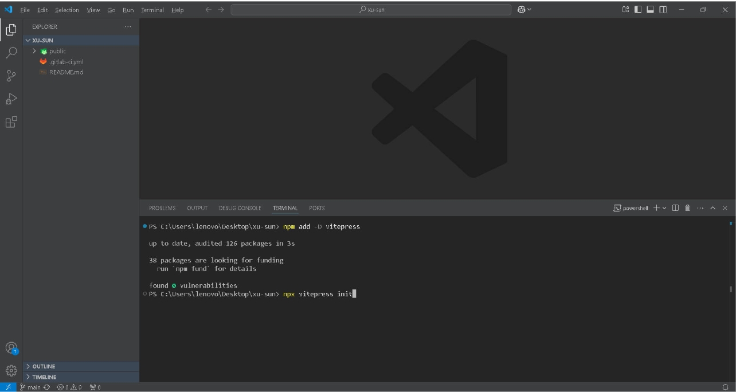
Task: Open a remote window from status bar
Action: pos(7,387)
